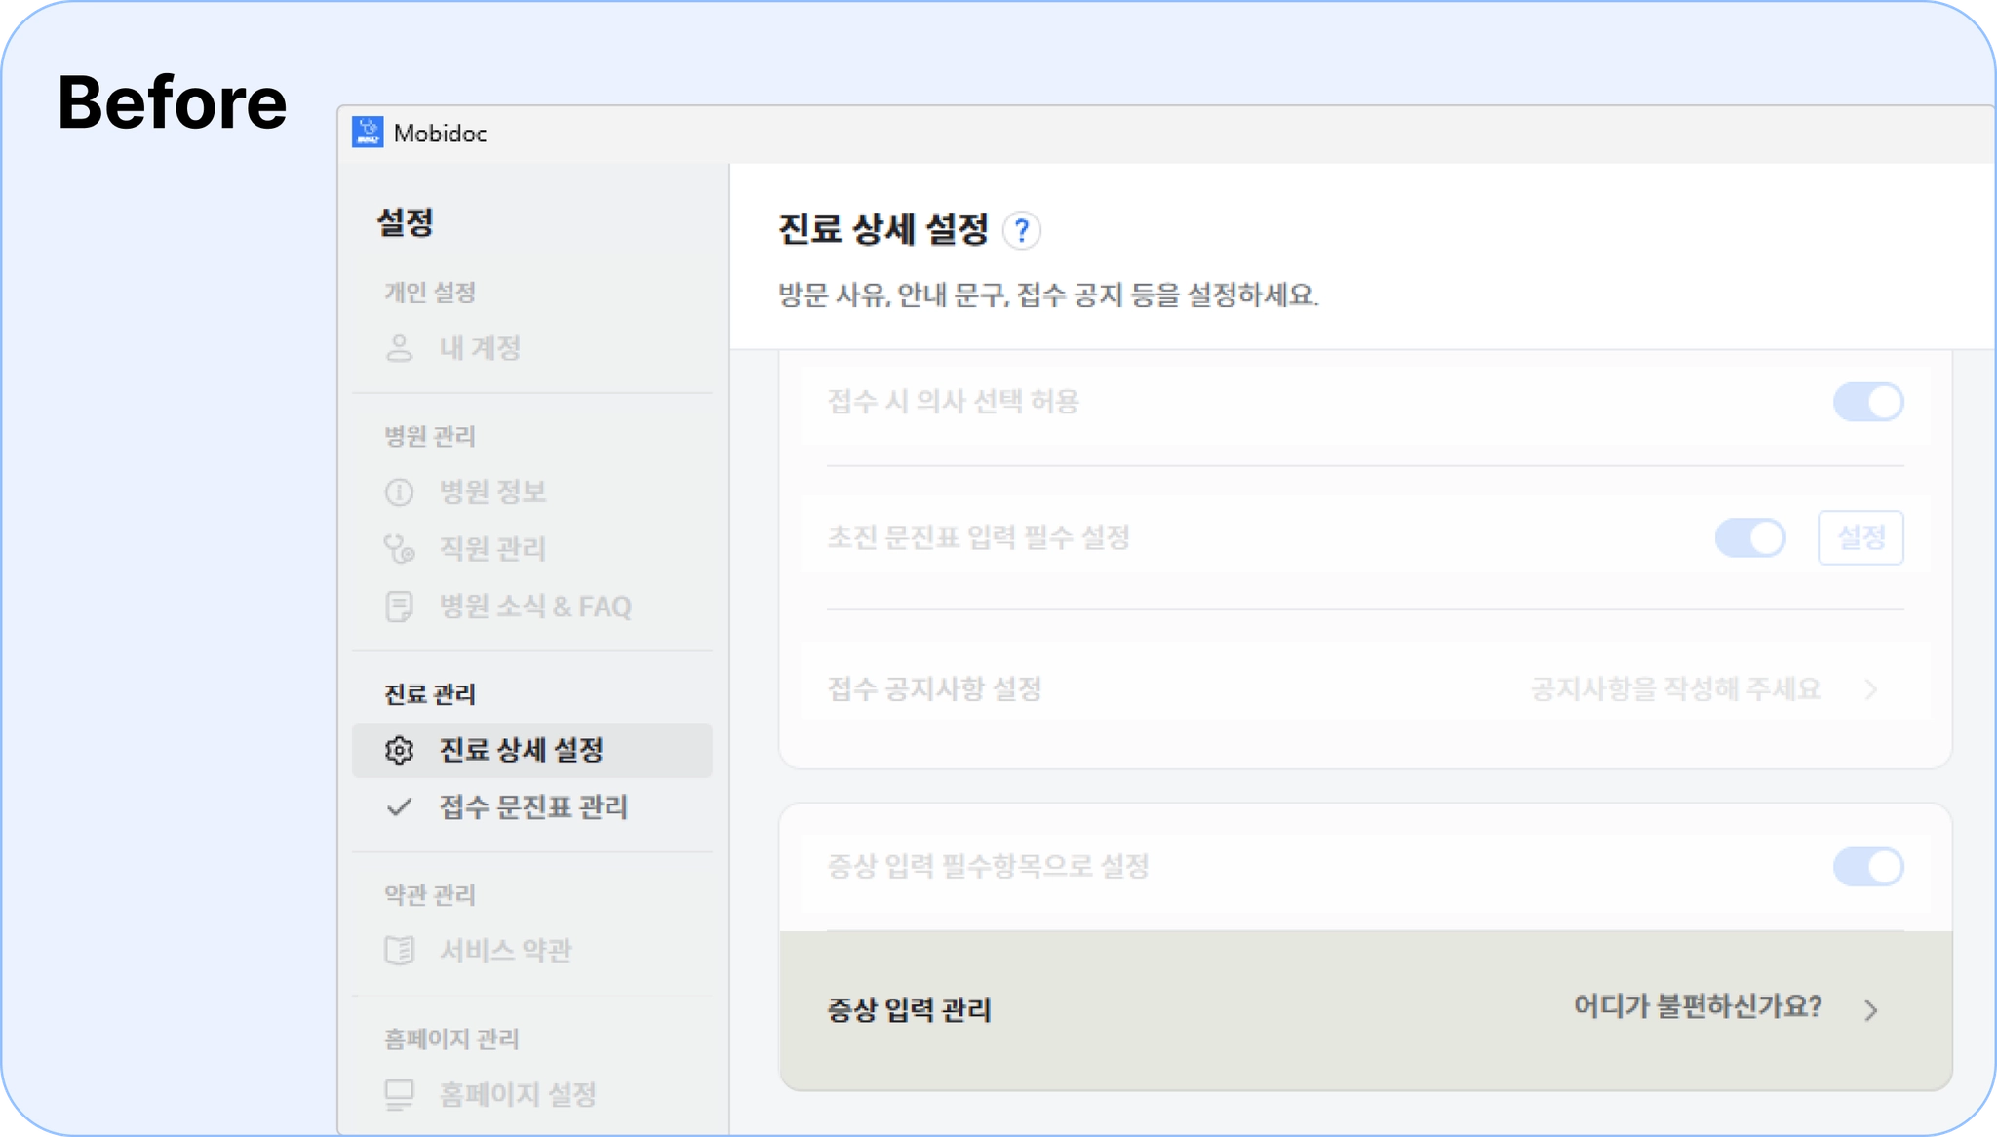
Task: Toggle 증상 입력 필수항목으로 설정 switch
Action: click(x=1867, y=867)
